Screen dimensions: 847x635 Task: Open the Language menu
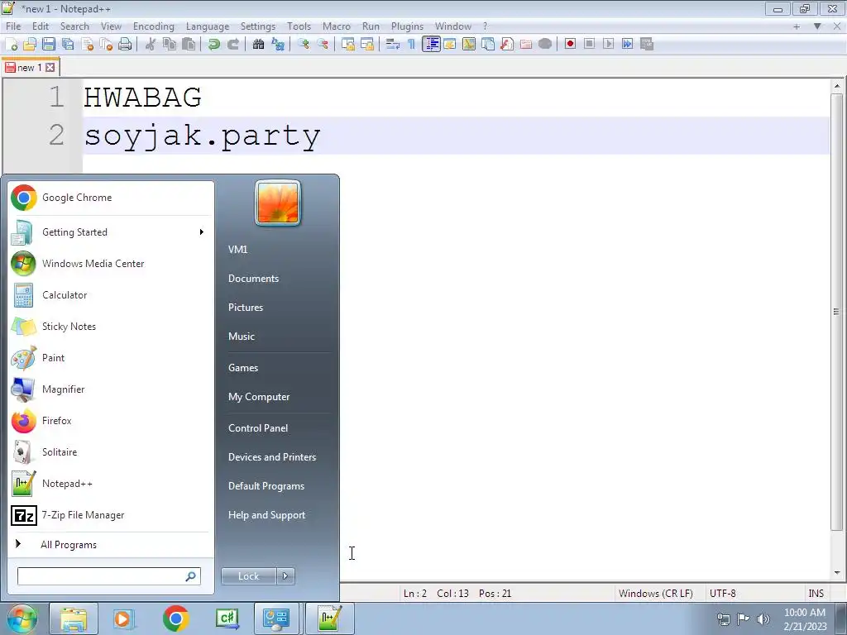(x=208, y=26)
